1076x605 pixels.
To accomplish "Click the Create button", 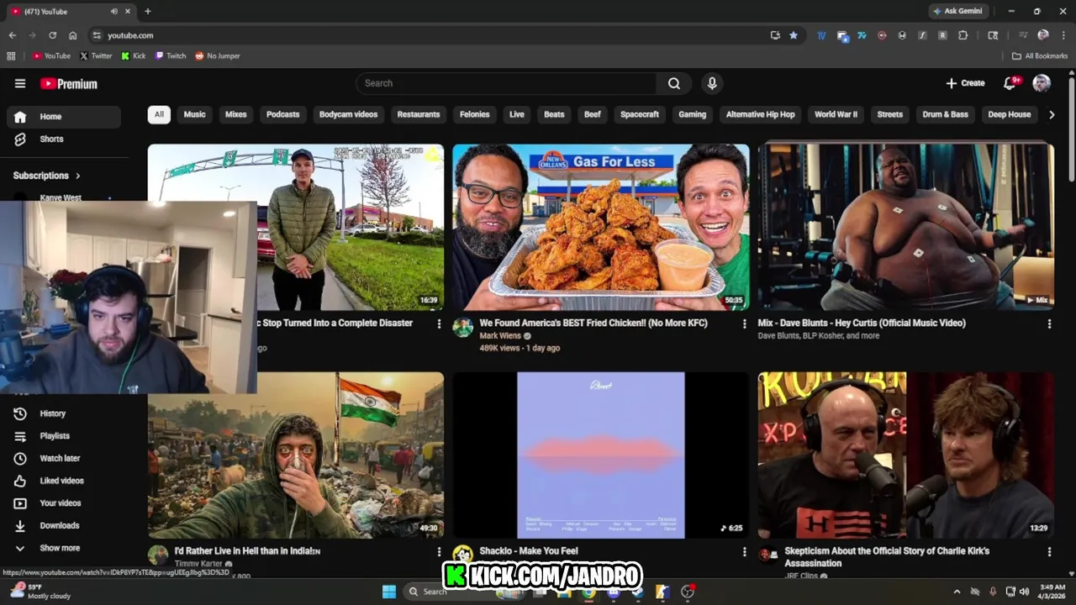I will [965, 83].
